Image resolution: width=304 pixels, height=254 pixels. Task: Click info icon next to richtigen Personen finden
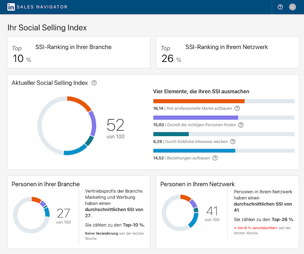241,125
